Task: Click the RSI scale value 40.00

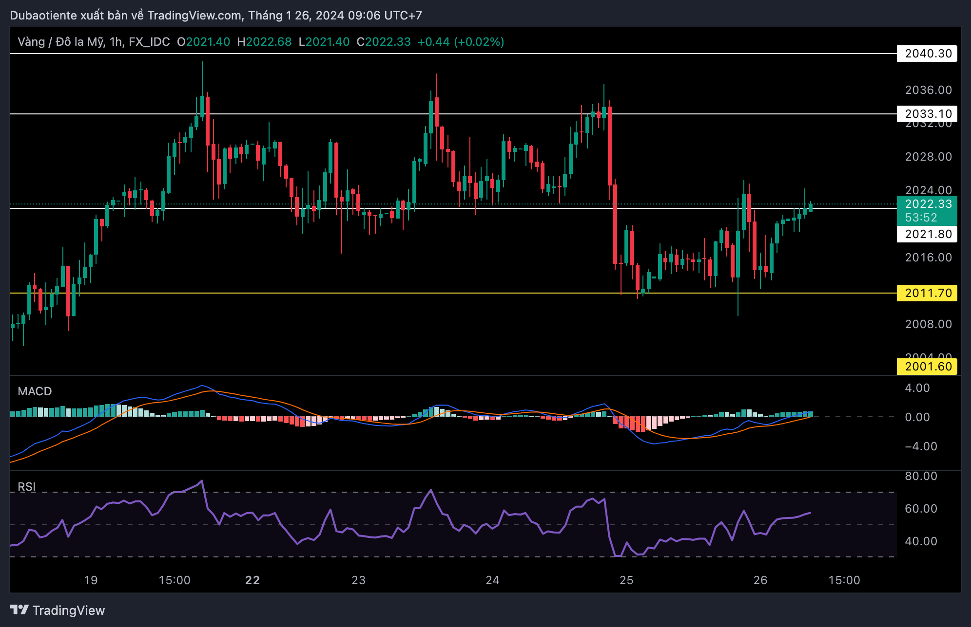Action: click(x=921, y=541)
